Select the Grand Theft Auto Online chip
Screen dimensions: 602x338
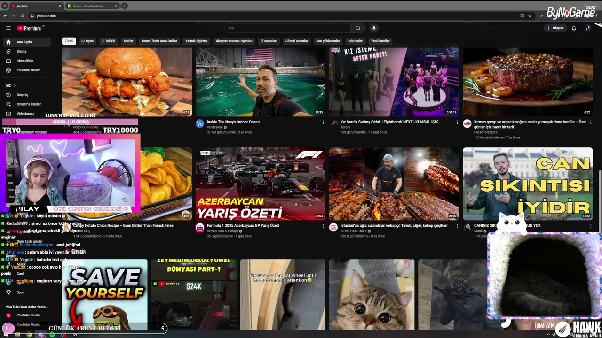tap(159, 41)
